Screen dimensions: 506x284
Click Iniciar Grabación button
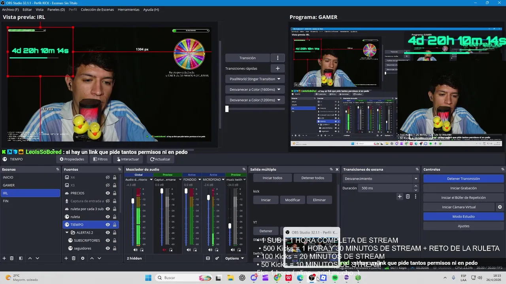(x=463, y=188)
